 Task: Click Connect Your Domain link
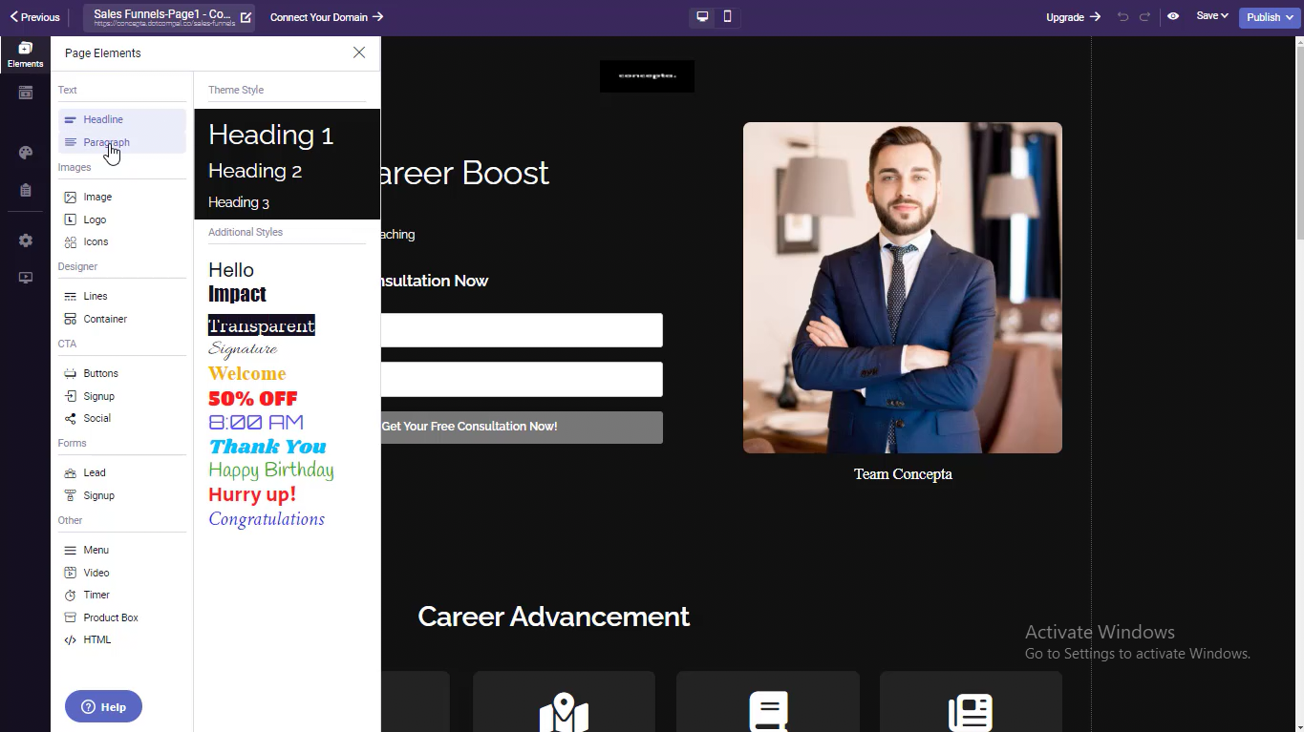click(327, 17)
